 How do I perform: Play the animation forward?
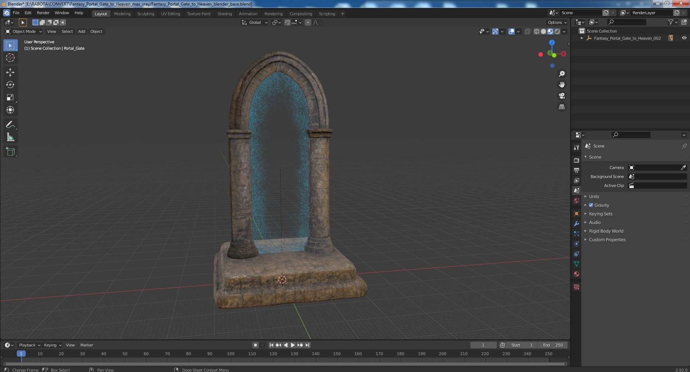click(293, 345)
